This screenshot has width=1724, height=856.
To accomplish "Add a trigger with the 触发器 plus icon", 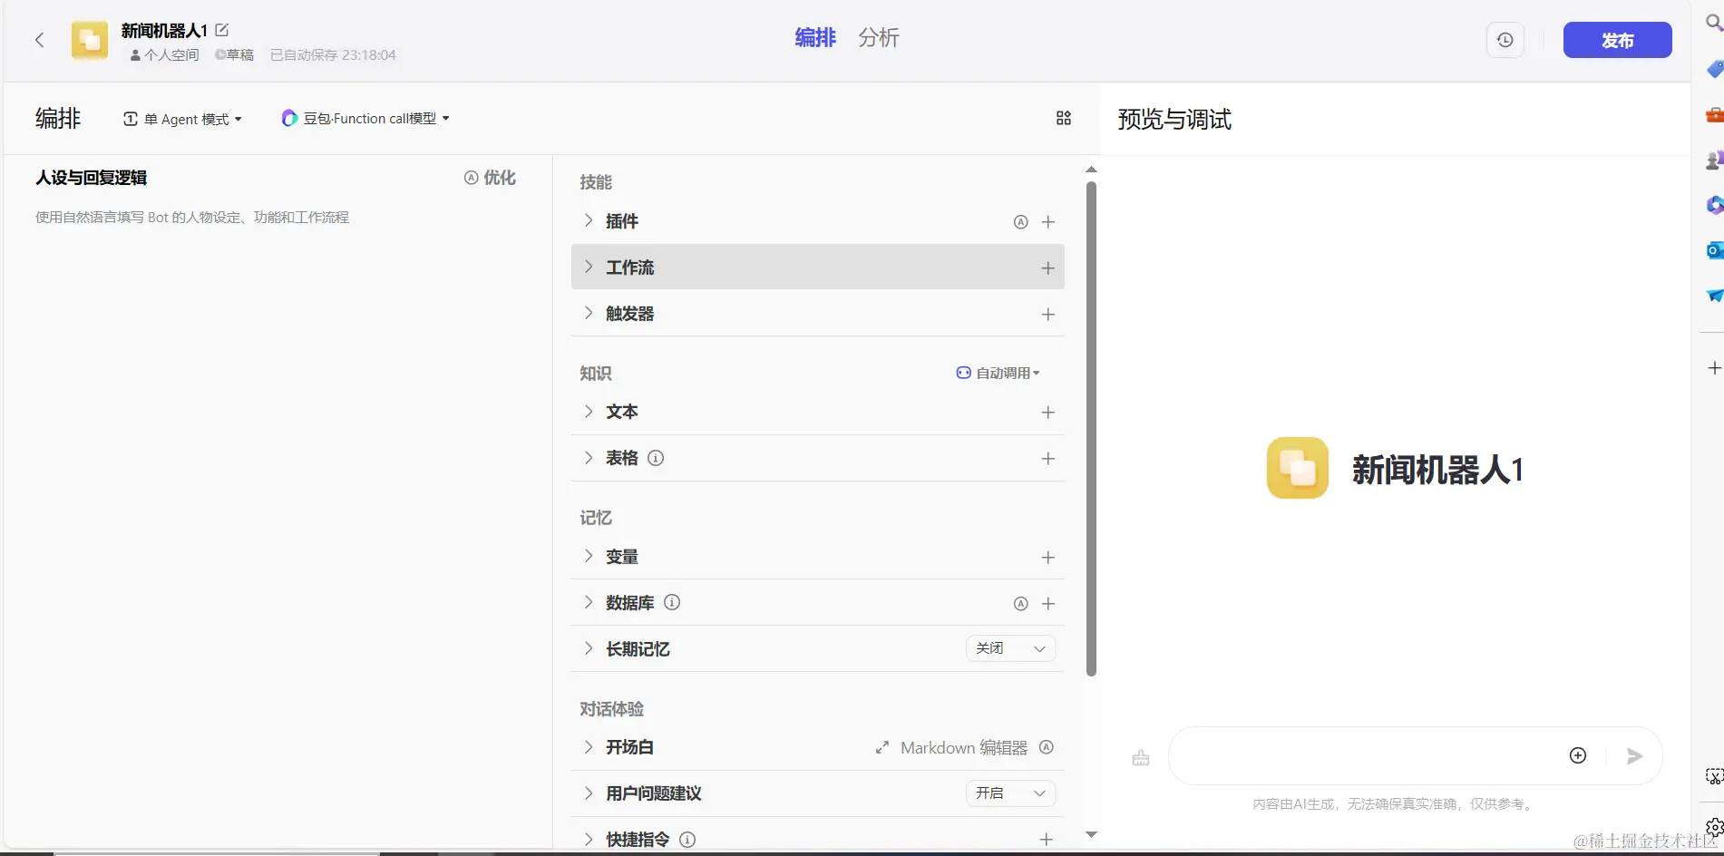I will pos(1048,315).
